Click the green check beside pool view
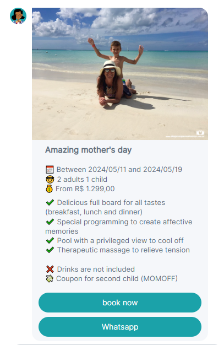 [x=50, y=241]
